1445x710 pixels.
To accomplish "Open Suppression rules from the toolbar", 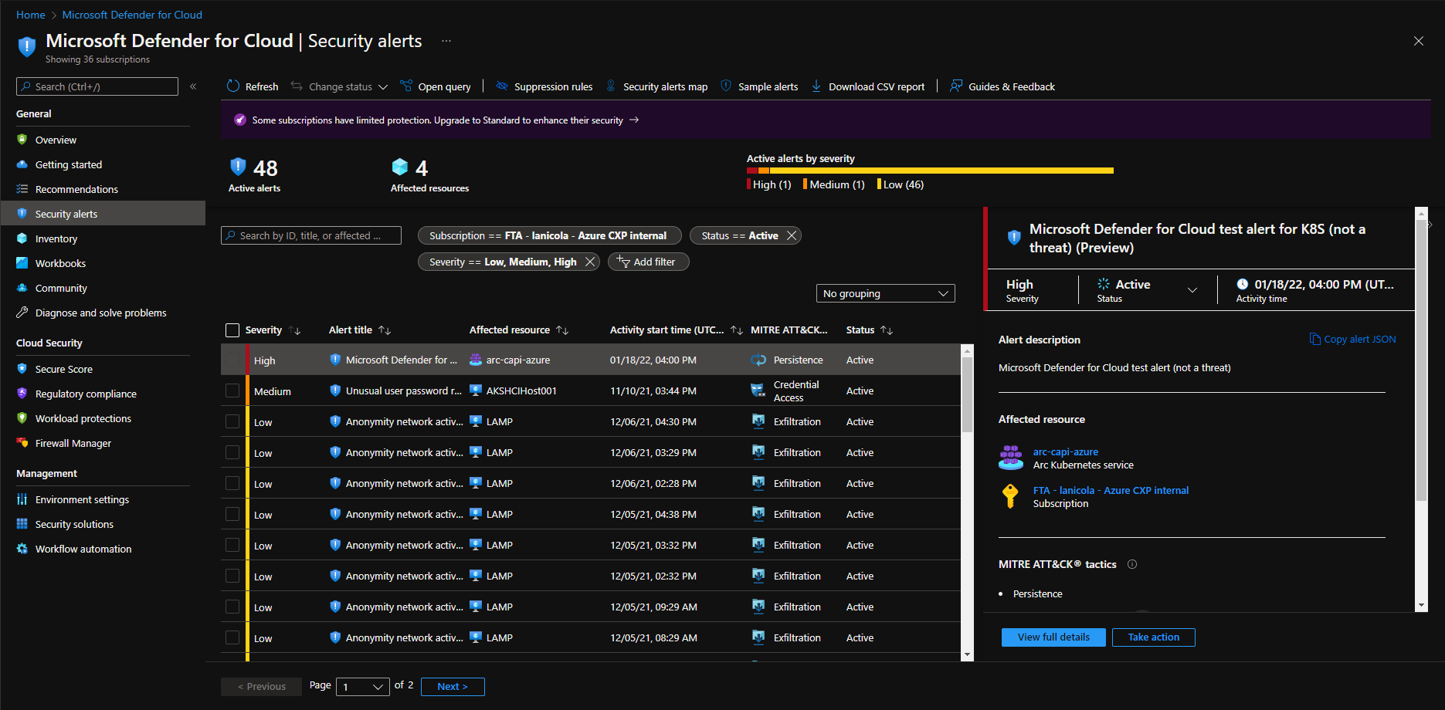I will pos(544,86).
